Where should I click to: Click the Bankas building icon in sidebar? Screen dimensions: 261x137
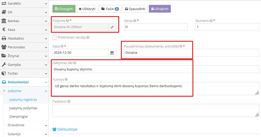(4, 21)
